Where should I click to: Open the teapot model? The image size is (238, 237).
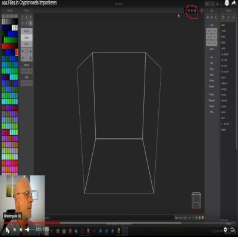[x=224, y=130]
